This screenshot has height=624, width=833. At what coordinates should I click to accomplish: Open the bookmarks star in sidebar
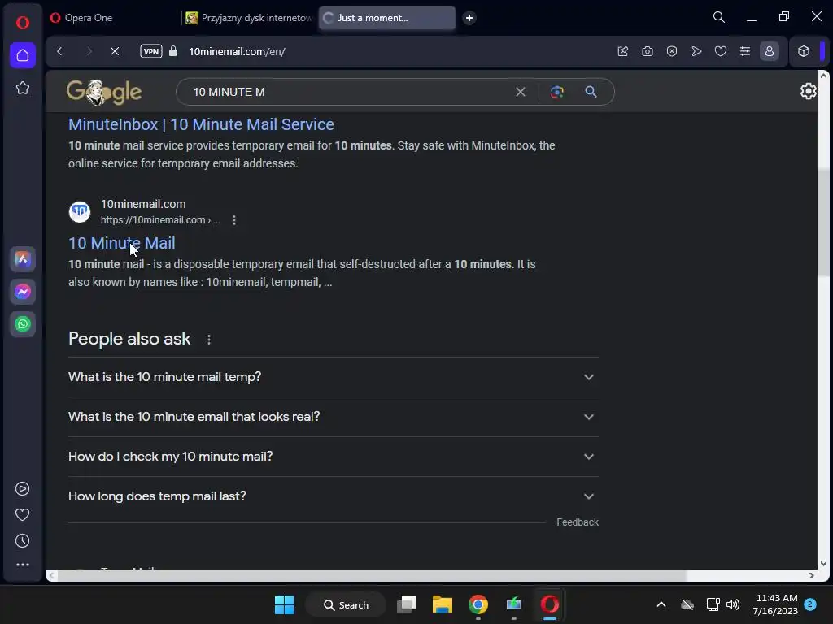coord(22,88)
